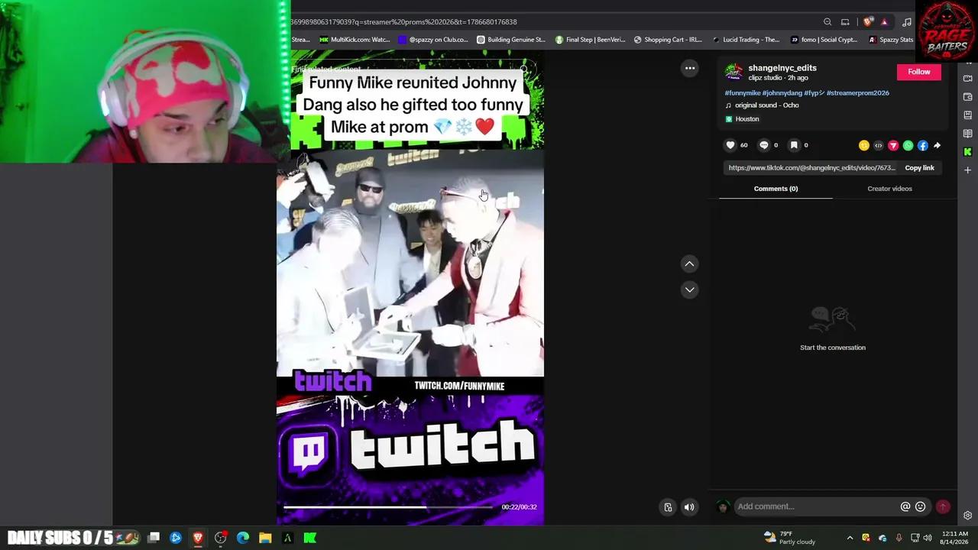The width and height of the screenshot is (978, 550).
Task: Open Brave Wallet in the sidebar
Action: tap(968, 97)
